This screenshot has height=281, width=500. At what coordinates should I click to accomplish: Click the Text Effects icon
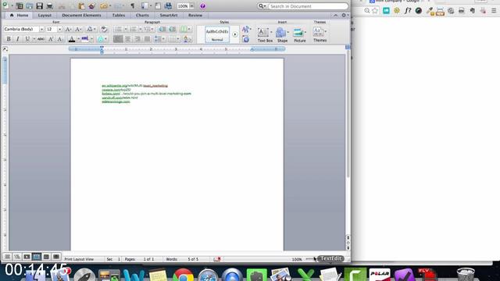pos(101,39)
